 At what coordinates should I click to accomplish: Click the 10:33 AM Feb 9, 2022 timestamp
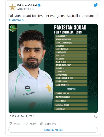(21, 116)
